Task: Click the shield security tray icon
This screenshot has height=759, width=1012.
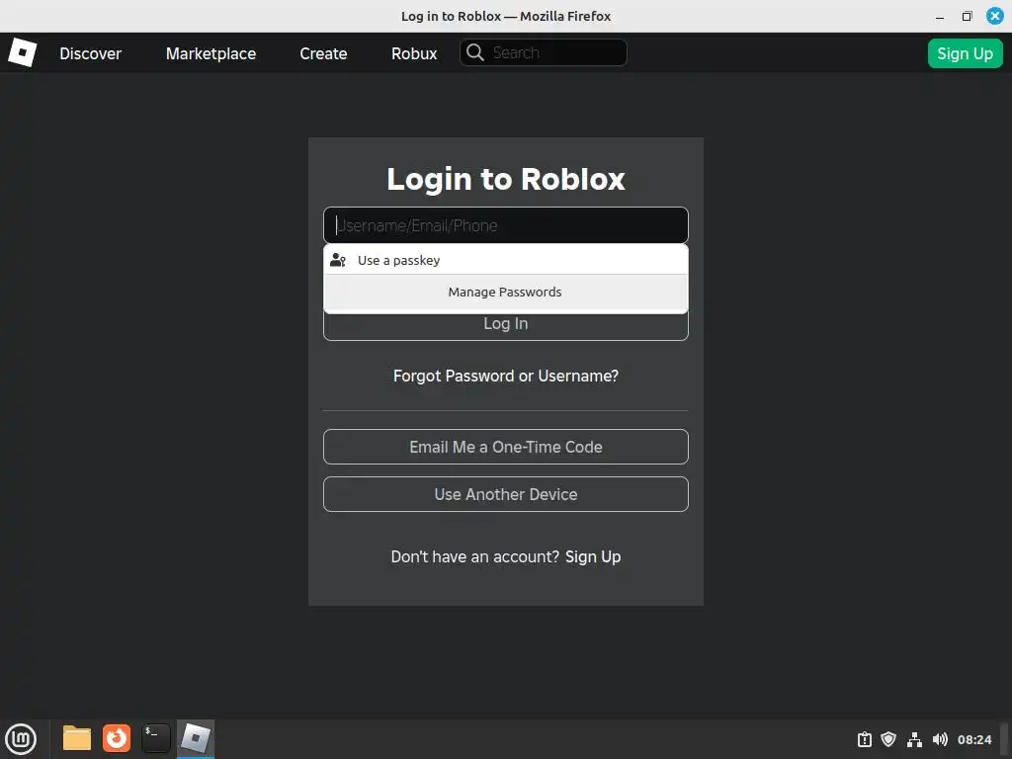Action: (x=888, y=739)
